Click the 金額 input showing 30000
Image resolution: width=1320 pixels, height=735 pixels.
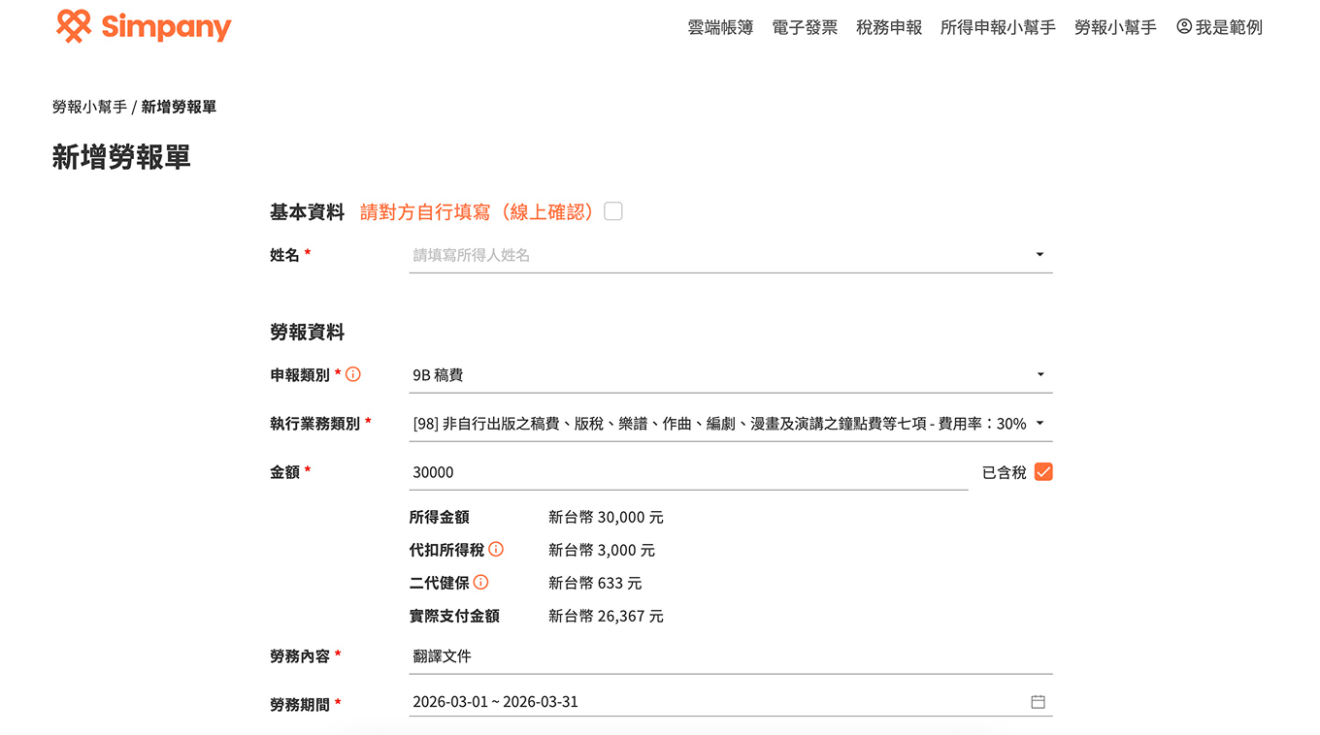pos(679,471)
